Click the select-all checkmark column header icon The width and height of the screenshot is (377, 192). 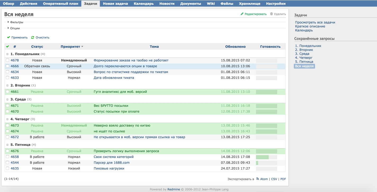7,46
